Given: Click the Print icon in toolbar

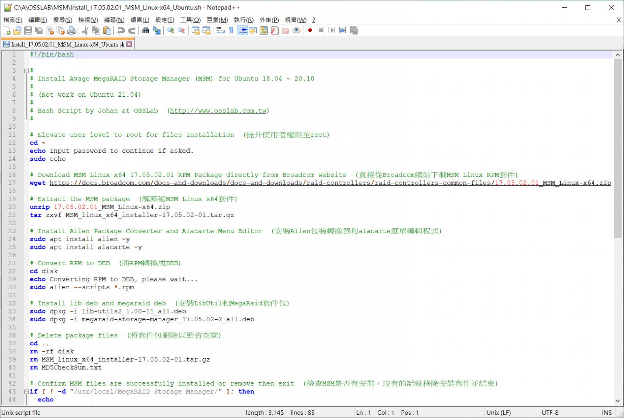Looking at the screenshot, I should 71,31.
